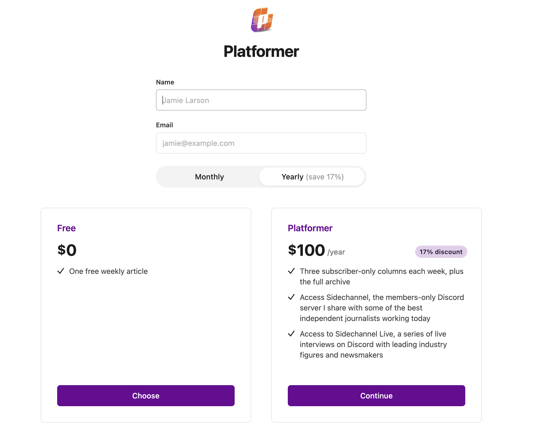Click the One free weekly article text
Viewport: 548px width, 433px height.
click(x=108, y=271)
